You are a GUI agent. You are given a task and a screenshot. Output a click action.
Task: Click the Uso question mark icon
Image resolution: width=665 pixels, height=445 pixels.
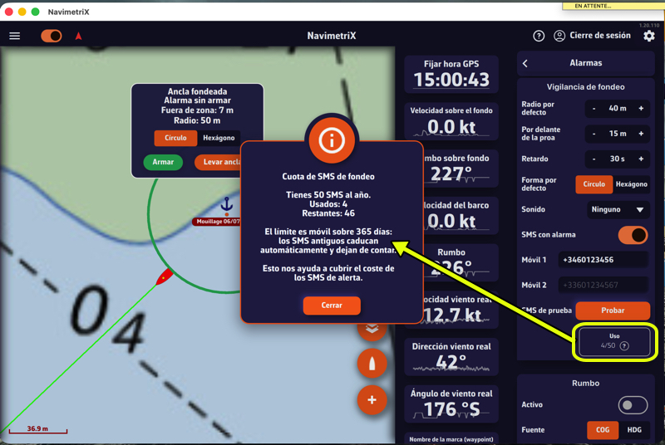tap(624, 346)
